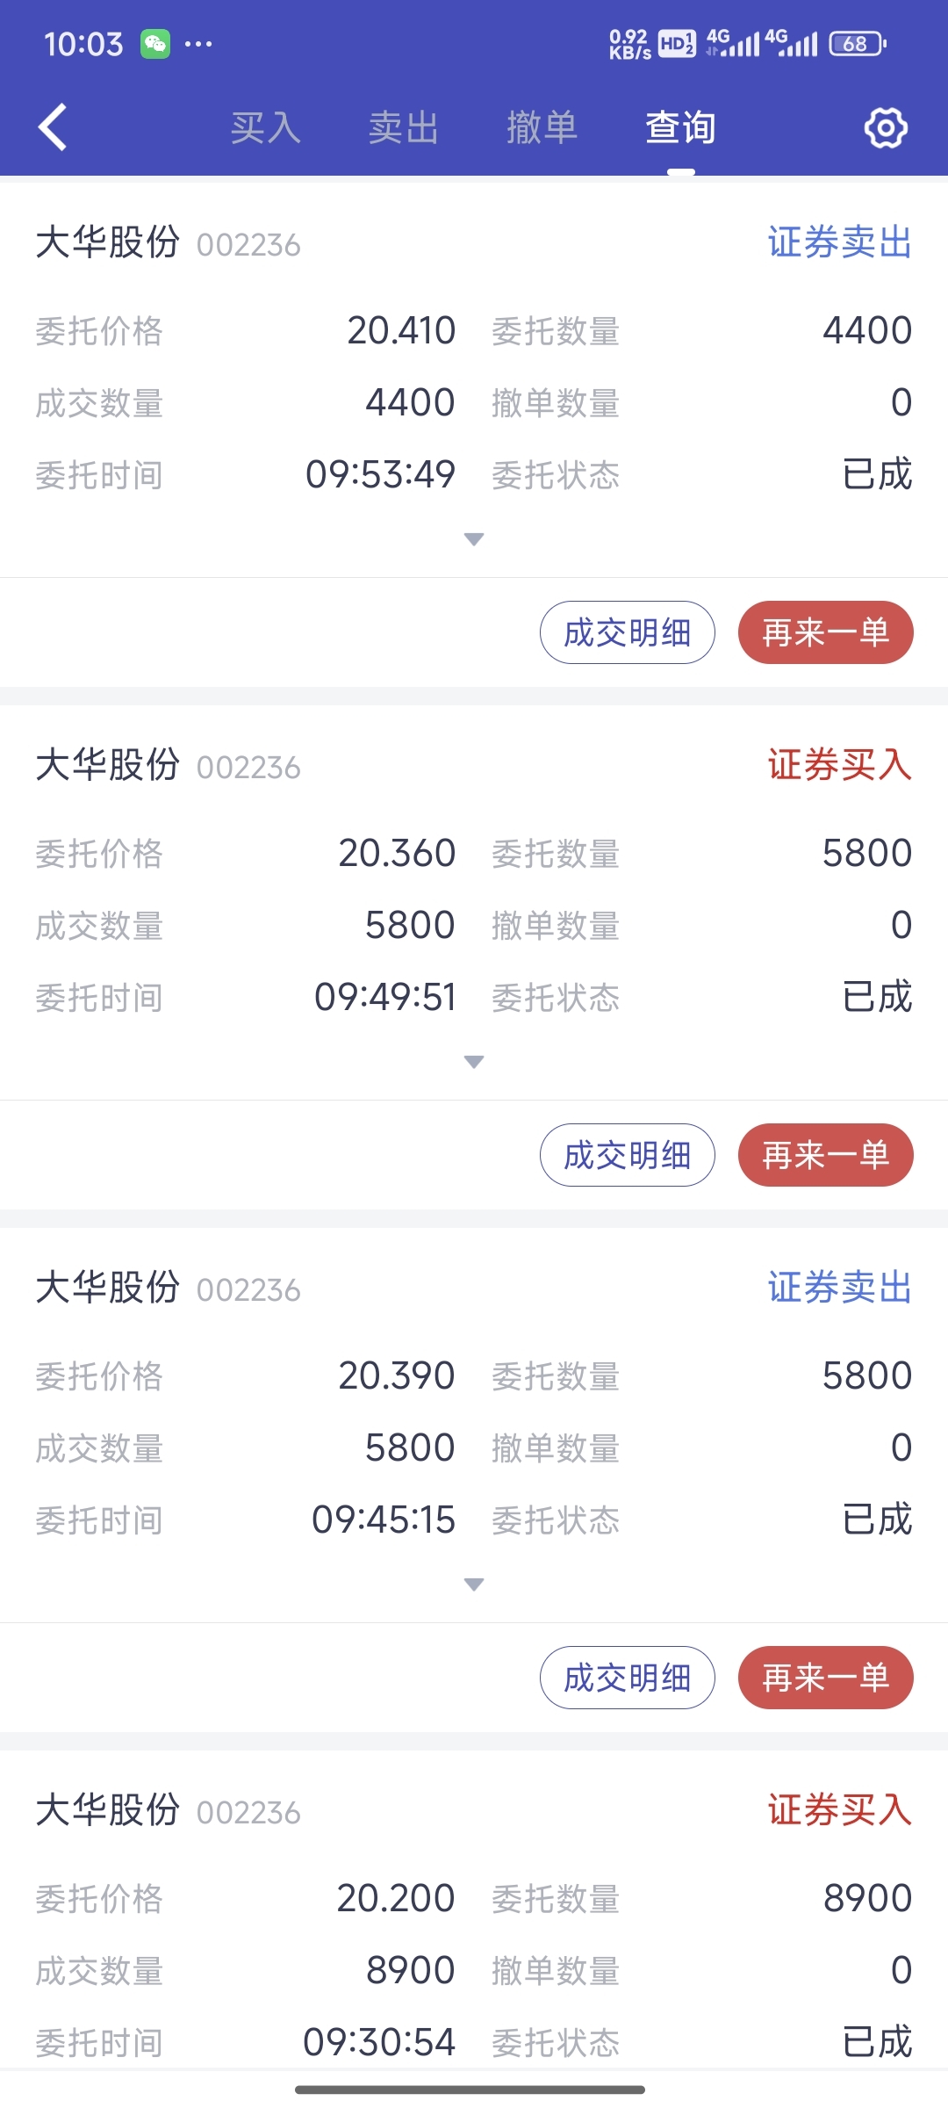
Task: Tap the battery indicator in status bar
Action: pos(858,44)
